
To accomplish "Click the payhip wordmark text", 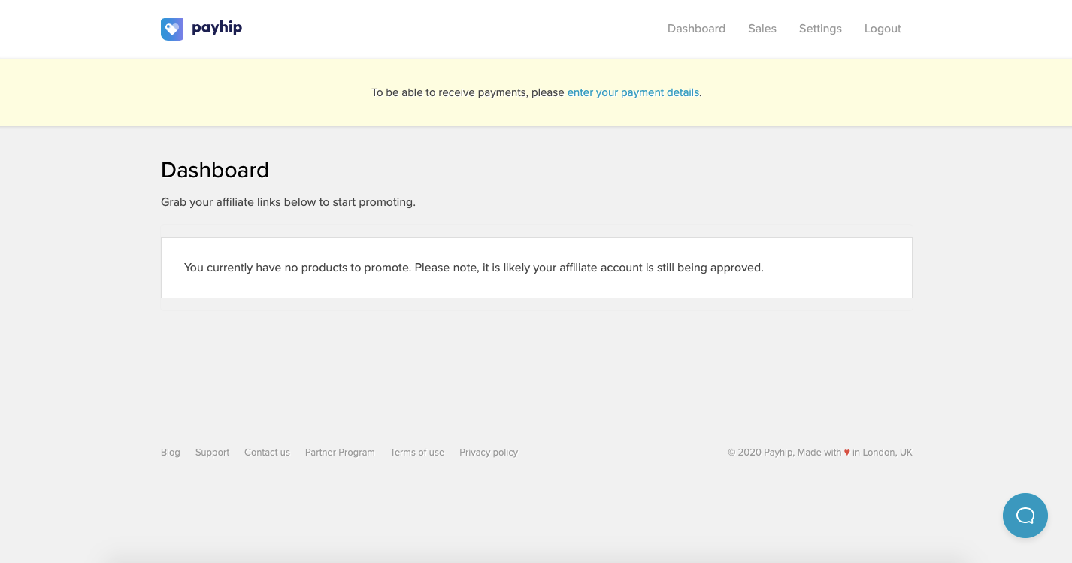I will [217, 29].
